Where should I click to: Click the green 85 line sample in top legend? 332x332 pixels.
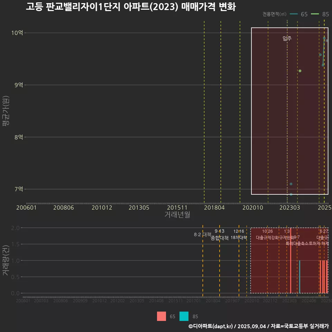(x=315, y=14)
